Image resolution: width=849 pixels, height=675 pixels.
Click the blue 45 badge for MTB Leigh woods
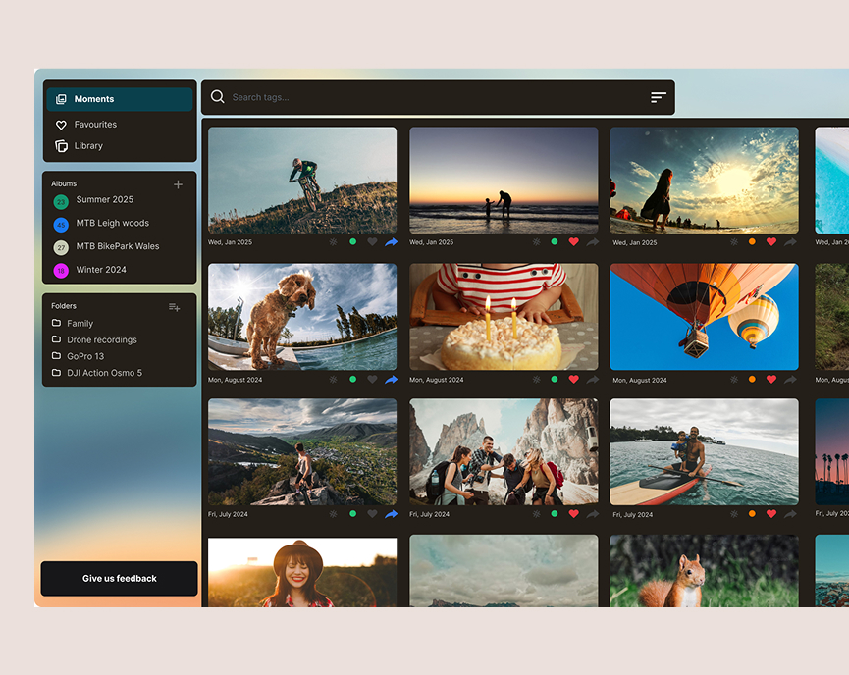(x=61, y=225)
